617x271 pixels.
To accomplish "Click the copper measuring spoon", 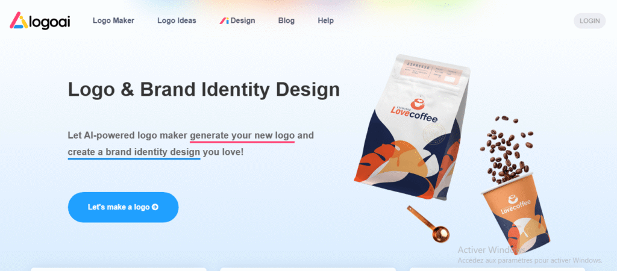I will [428, 223].
